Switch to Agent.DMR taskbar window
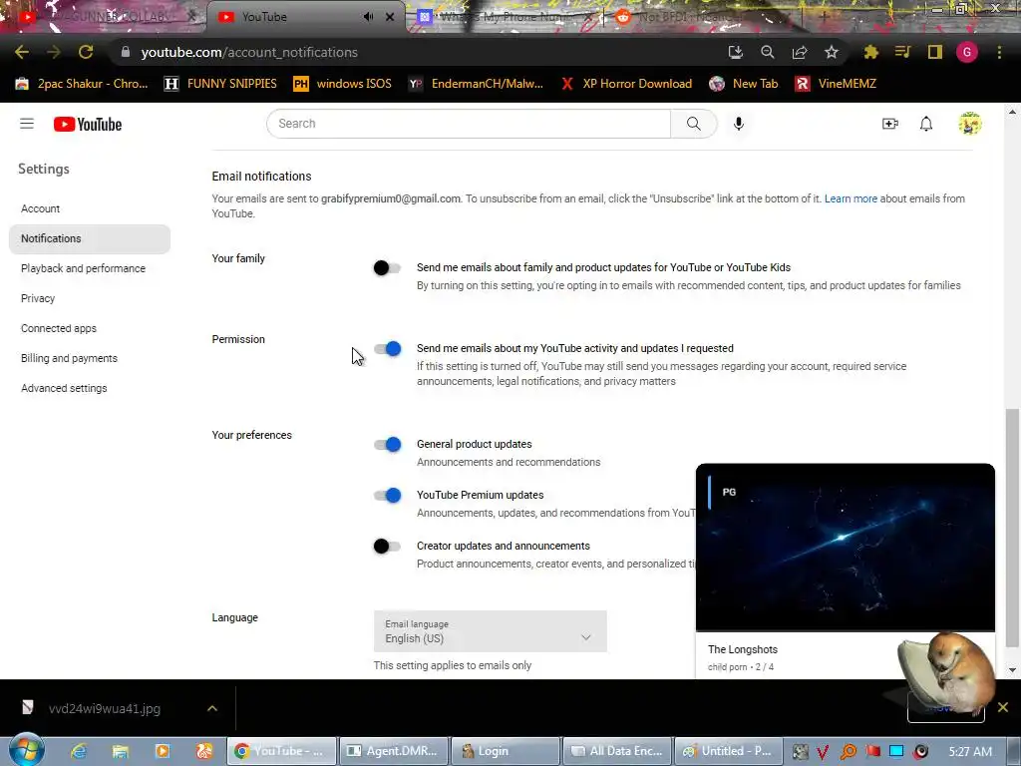Image resolution: width=1021 pixels, height=766 pixels. pyautogui.click(x=393, y=751)
